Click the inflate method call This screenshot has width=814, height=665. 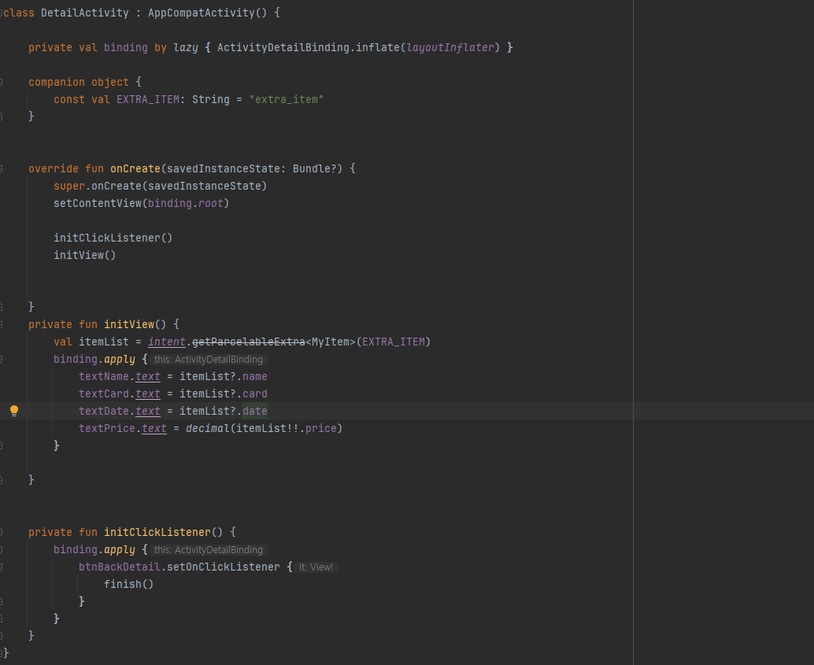pyautogui.click(x=377, y=48)
